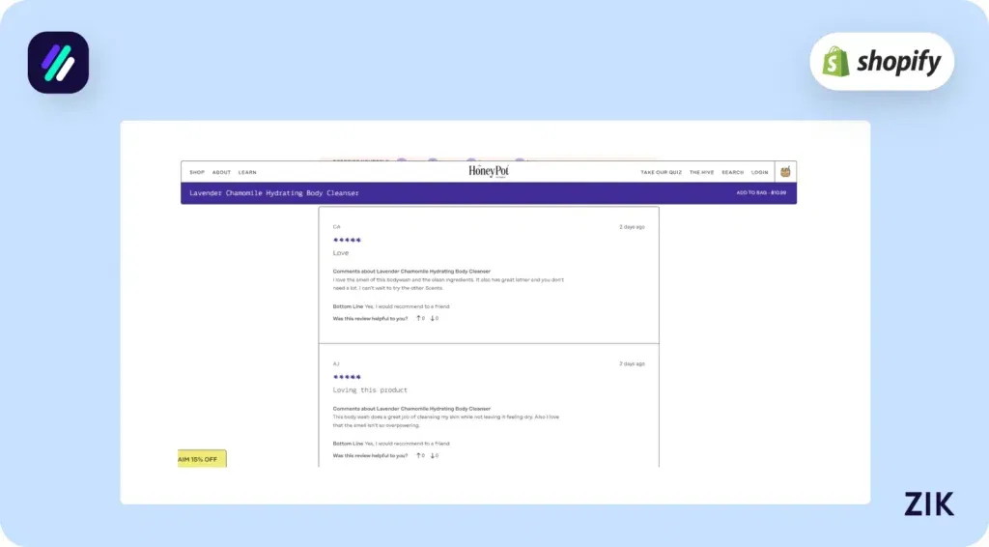
Task: Open The Hive link
Action: click(701, 172)
